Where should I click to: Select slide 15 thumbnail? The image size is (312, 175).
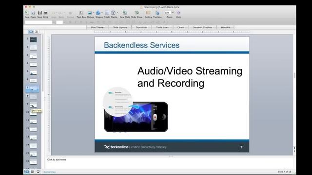(x=33, y=154)
